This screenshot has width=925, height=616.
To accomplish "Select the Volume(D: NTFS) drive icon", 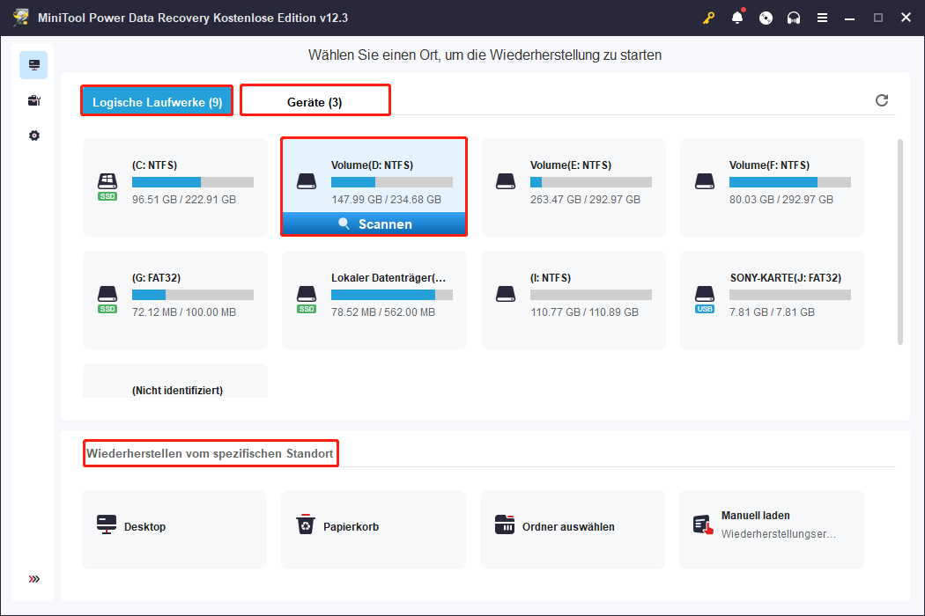I will pyautogui.click(x=307, y=181).
